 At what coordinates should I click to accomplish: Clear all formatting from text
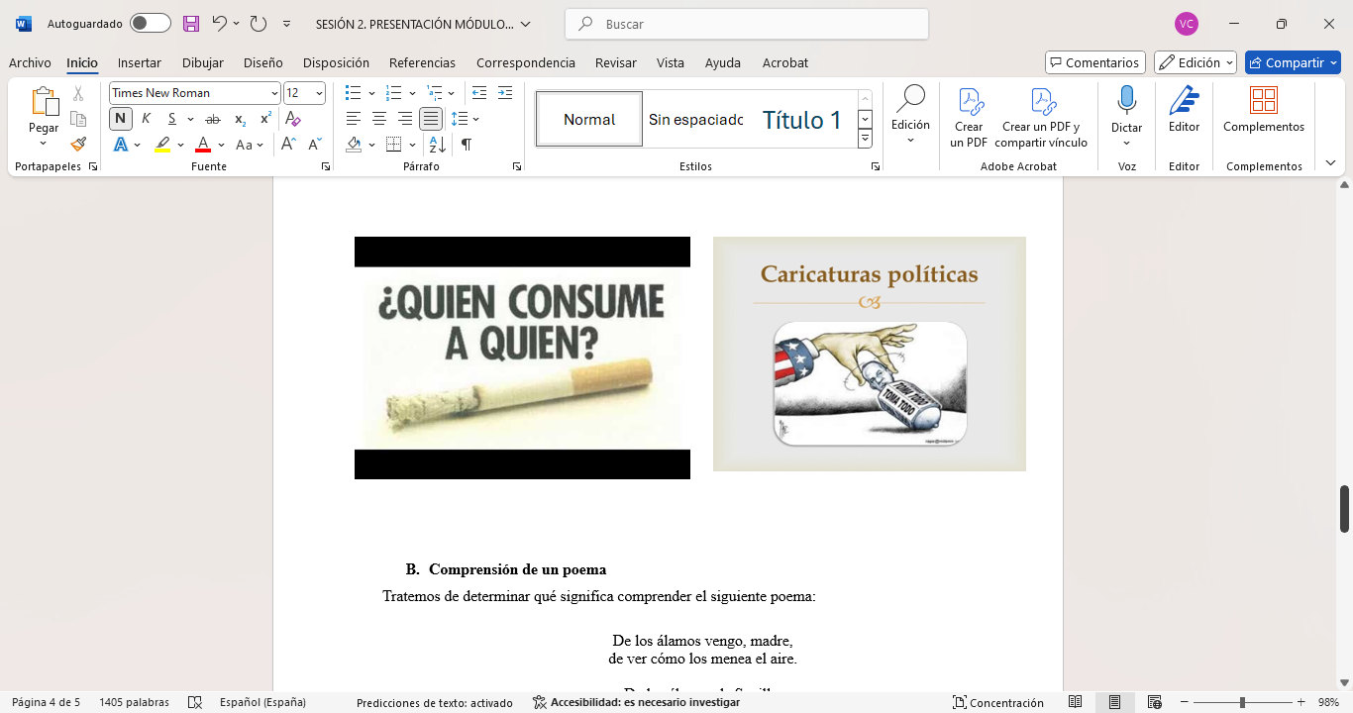coord(292,119)
